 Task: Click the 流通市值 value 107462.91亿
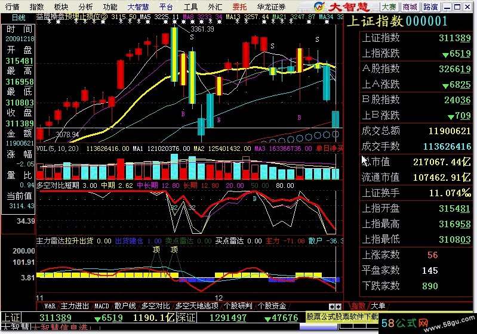coord(442,178)
